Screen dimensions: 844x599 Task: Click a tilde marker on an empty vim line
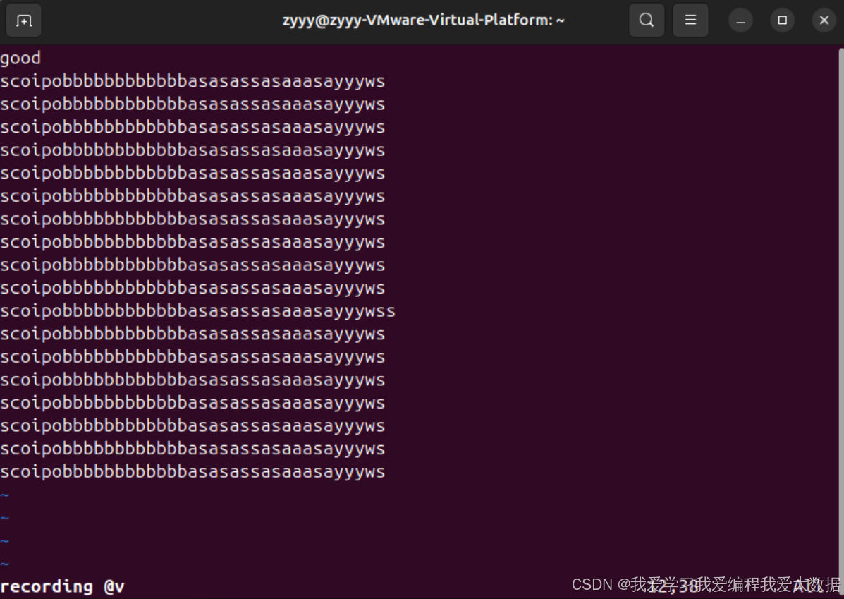point(4,517)
